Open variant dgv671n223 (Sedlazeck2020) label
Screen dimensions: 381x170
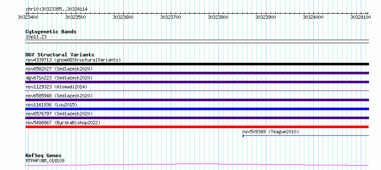click(59, 78)
